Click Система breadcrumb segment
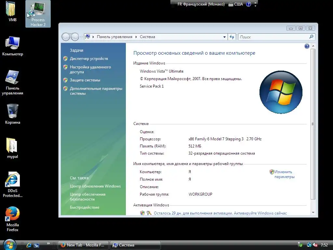The height and width of the screenshot is (250, 333). tap(147, 37)
